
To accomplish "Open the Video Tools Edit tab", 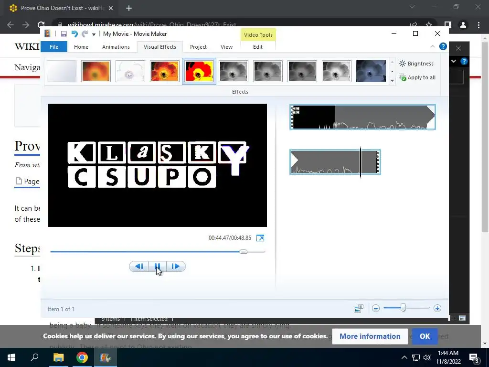I will coord(257,47).
